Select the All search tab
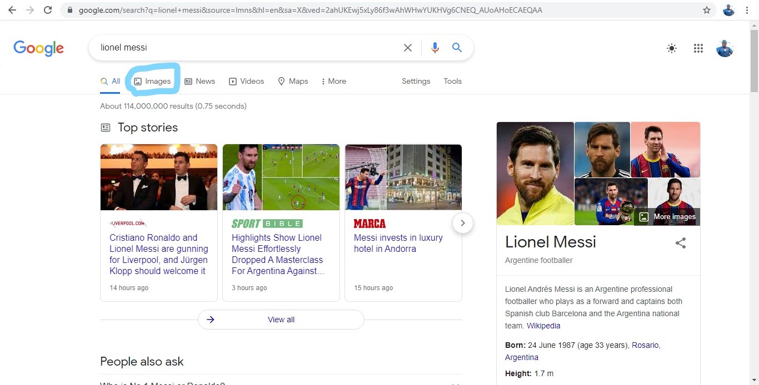This screenshot has height=385, width=759. tap(110, 81)
